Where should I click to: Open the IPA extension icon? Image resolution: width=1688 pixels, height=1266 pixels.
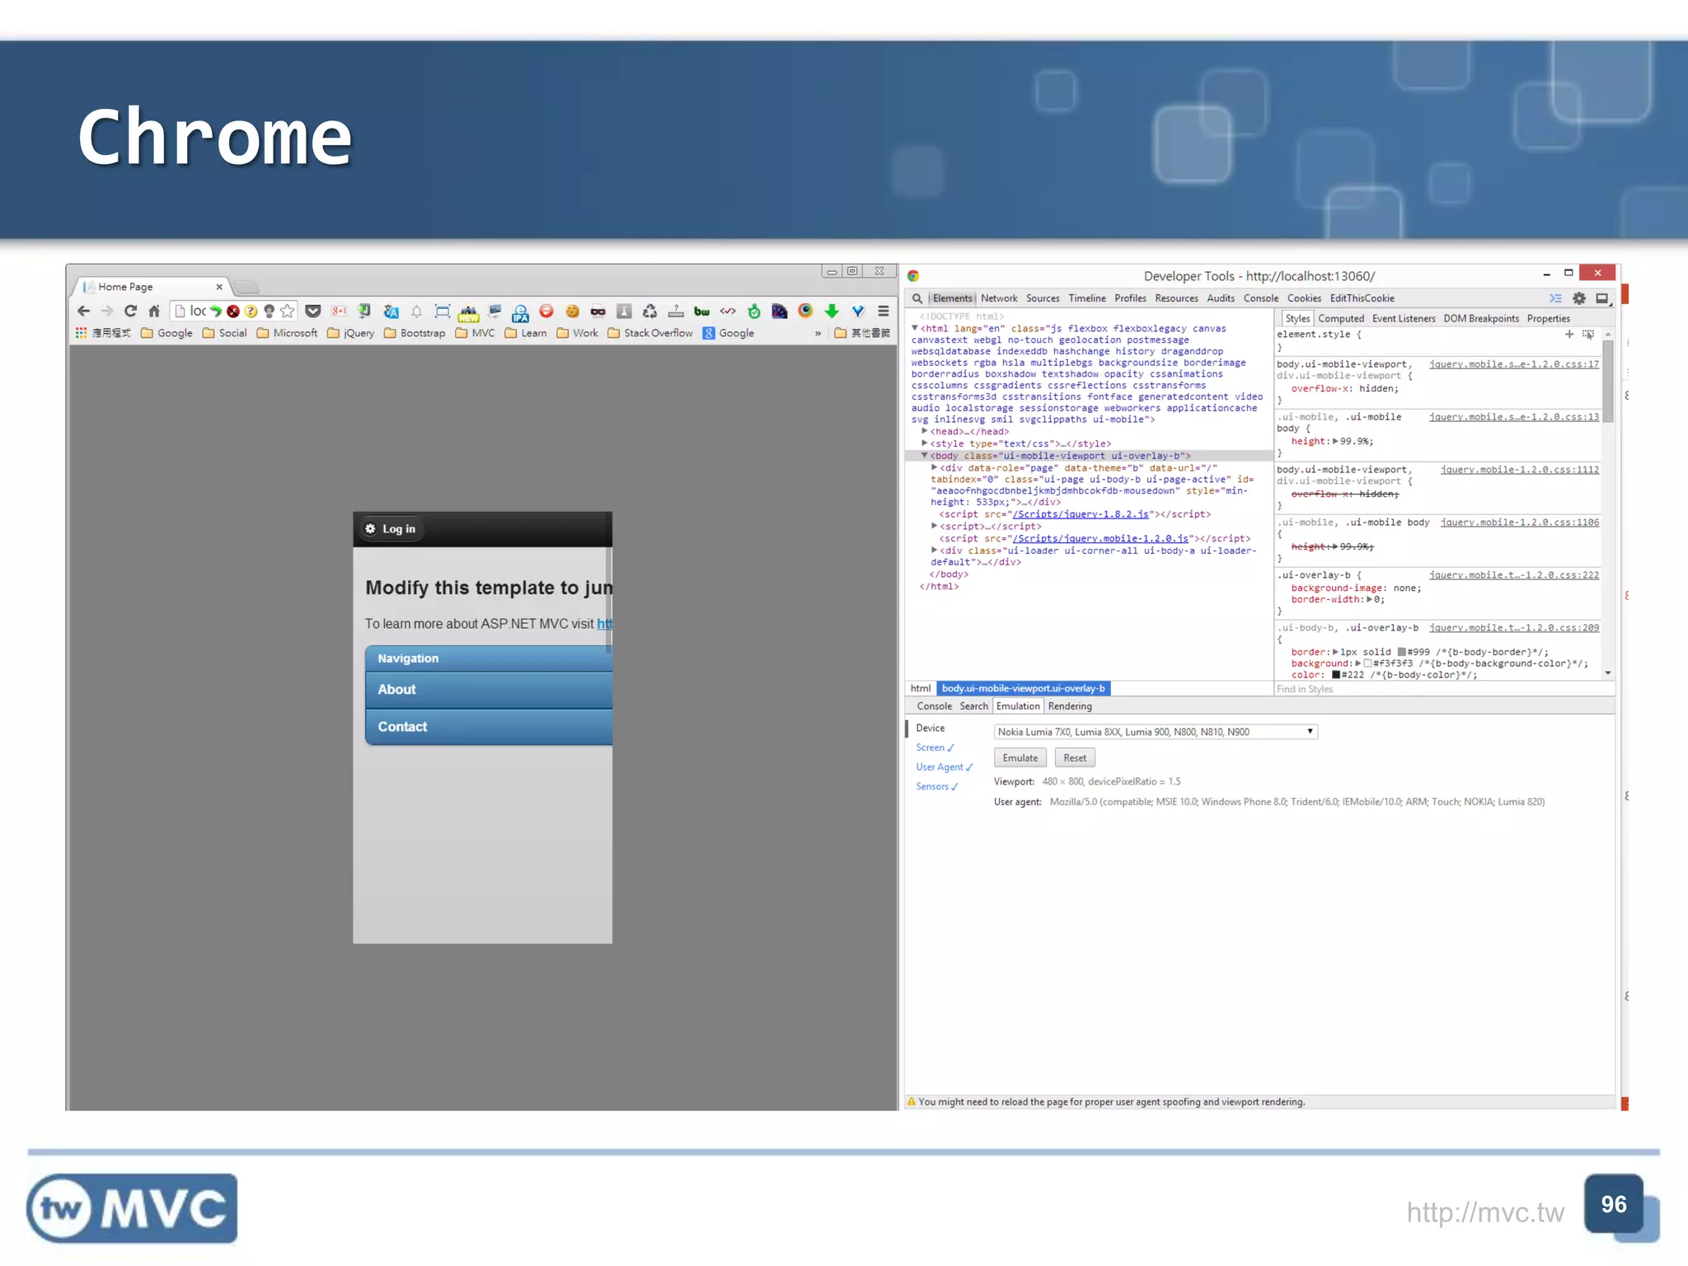520,312
